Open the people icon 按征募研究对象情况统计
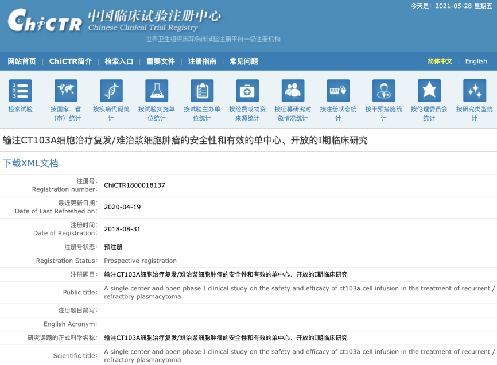This screenshot has height=365, width=497. tap(293, 91)
